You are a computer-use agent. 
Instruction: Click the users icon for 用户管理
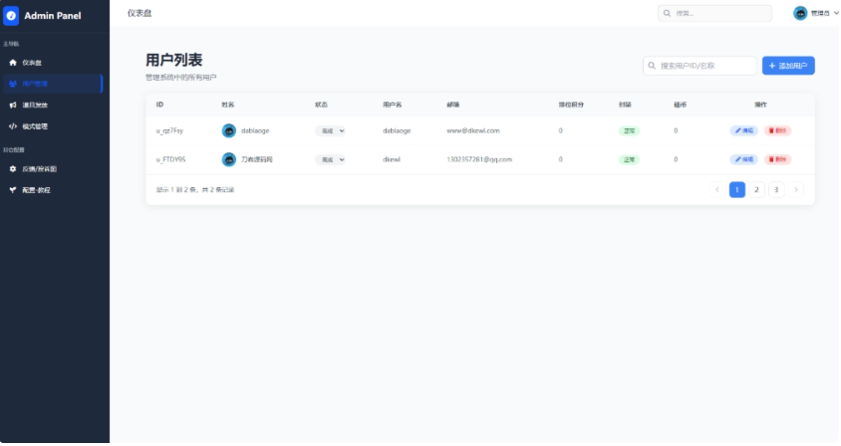coord(13,84)
